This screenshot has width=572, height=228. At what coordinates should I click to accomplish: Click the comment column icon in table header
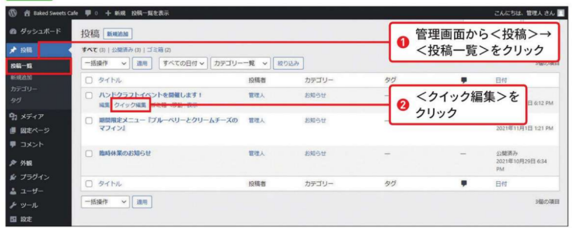coord(463,80)
